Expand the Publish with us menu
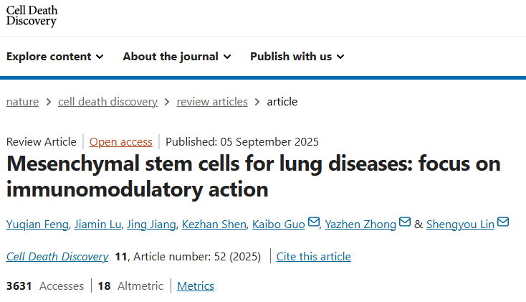This screenshot has width=526, height=302. click(297, 57)
